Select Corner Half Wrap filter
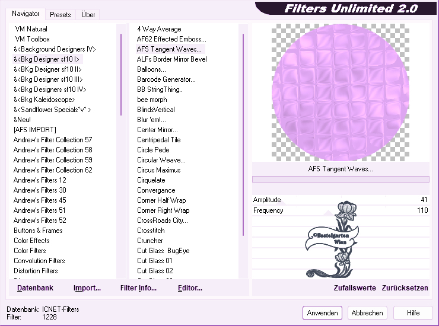This screenshot has height=326, width=439. (x=161, y=200)
